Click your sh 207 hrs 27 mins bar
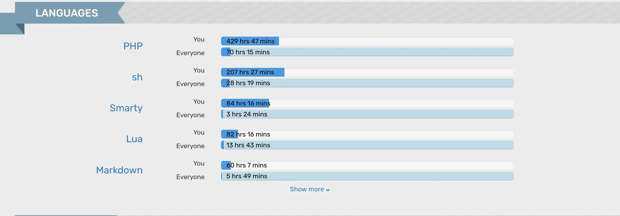620x216 pixels. point(253,72)
